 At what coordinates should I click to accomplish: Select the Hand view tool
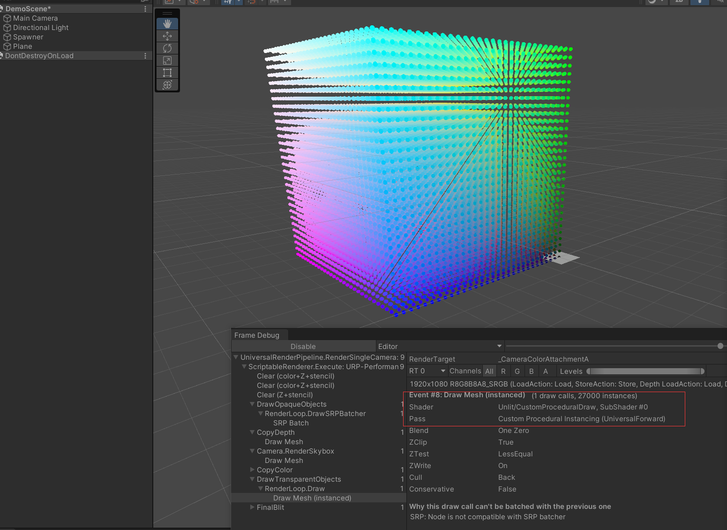click(167, 23)
